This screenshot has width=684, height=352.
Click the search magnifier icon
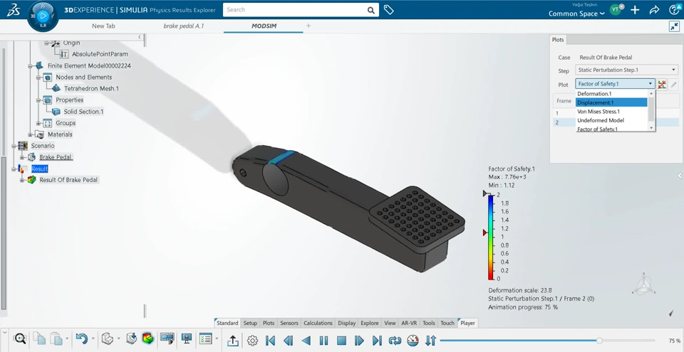click(370, 10)
